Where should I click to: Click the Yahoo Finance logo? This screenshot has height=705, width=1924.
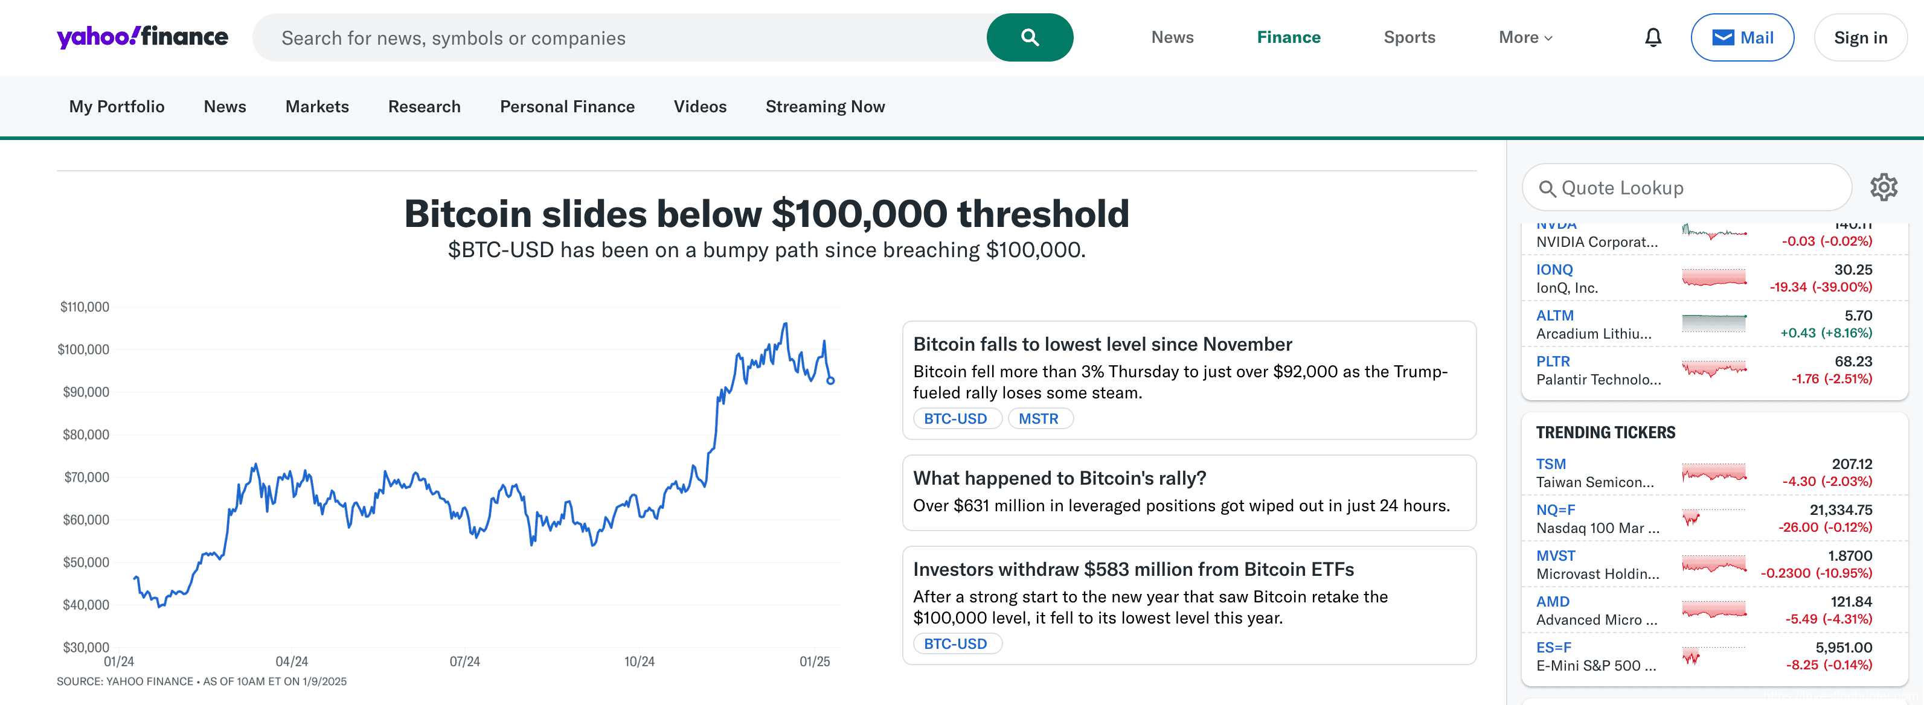pos(143,37)
